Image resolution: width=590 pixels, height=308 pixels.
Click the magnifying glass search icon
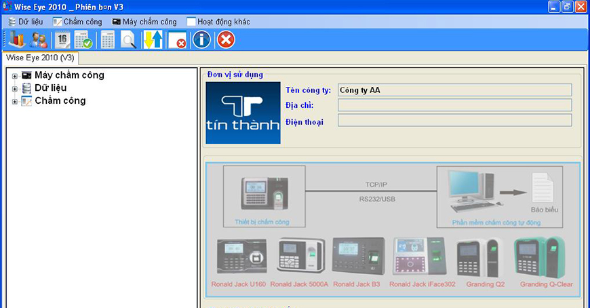tap(128, 39)
